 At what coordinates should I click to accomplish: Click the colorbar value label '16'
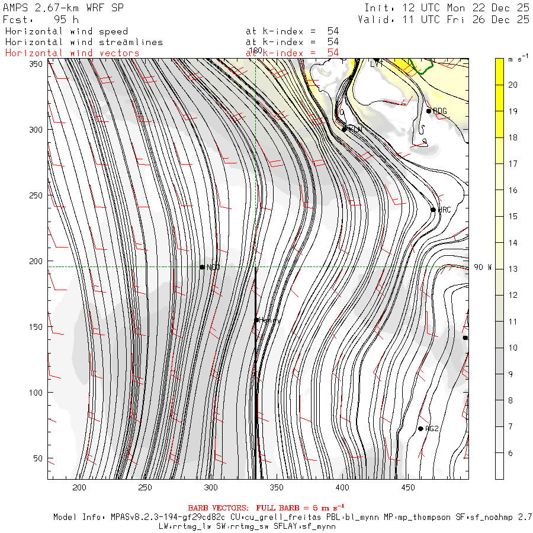pos(513,190)
